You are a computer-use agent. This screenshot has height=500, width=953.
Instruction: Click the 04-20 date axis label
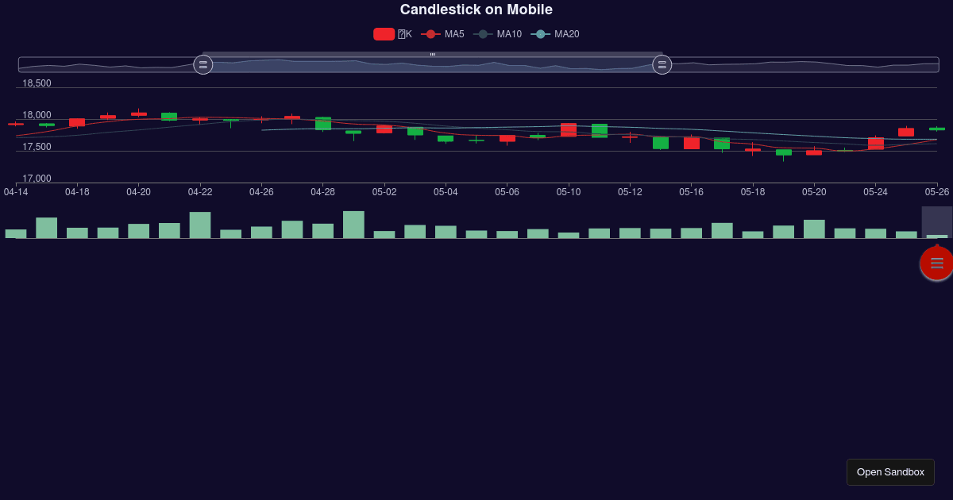[x=138, y=192]
